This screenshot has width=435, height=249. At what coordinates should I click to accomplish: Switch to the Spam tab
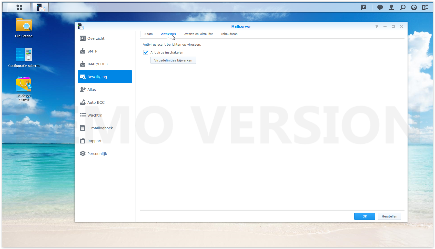click(148, 34)
